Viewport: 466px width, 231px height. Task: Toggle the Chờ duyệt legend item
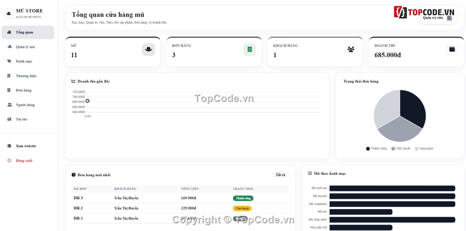coord(401,149)
